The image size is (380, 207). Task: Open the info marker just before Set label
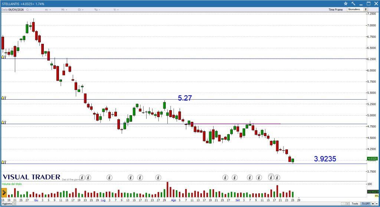coord(235,178)
